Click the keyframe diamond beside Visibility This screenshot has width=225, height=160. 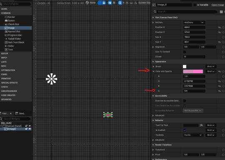point(223,135)
